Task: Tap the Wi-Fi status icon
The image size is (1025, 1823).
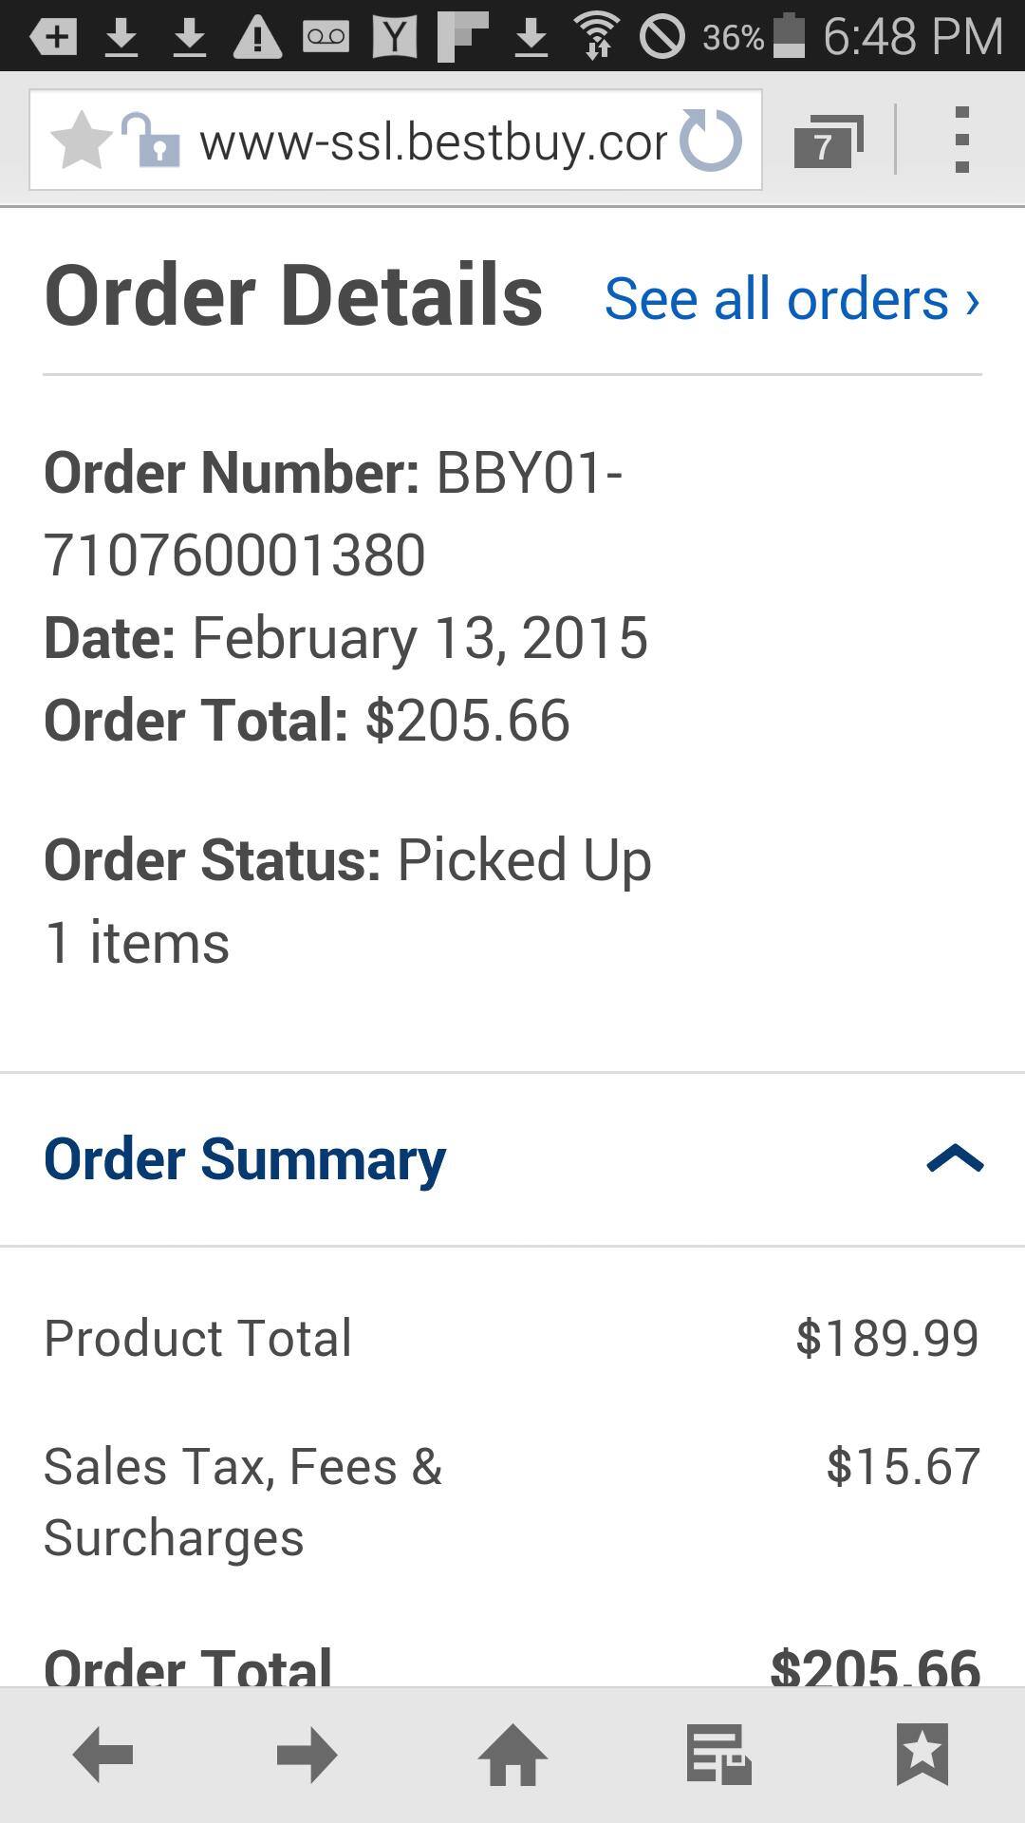Action: (x=596, y=36)
